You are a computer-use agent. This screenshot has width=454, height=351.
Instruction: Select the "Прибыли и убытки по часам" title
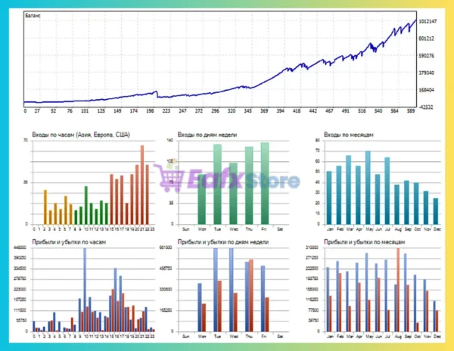pyautogui.click(x=69, y=242)
